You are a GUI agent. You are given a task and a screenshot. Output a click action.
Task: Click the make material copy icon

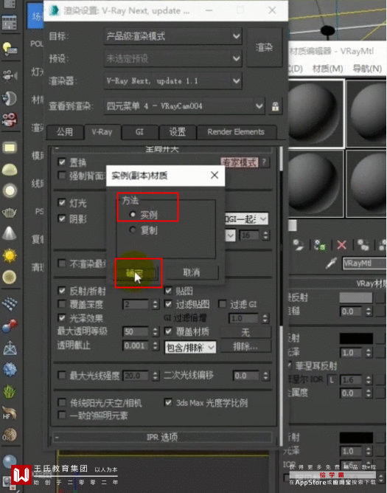363,244
